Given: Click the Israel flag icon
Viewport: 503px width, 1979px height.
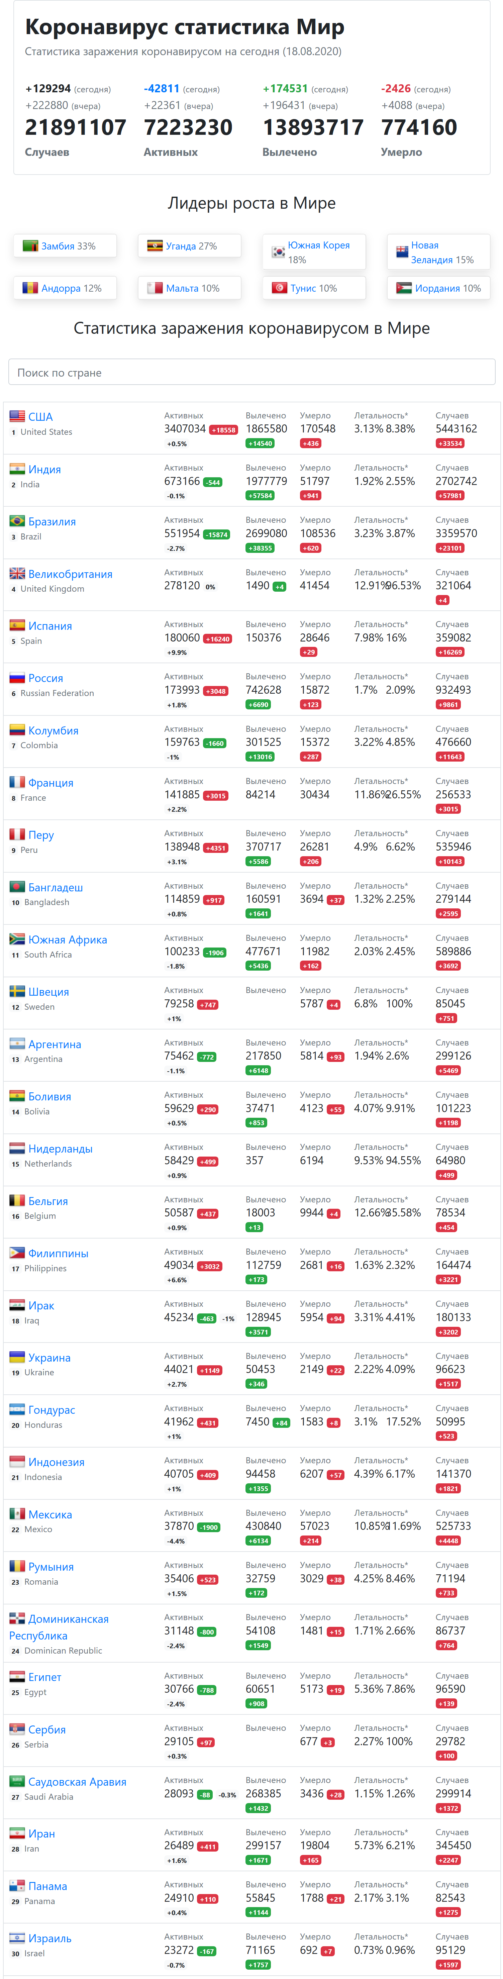Looking at the screenshot, I should pos(17,1938).
